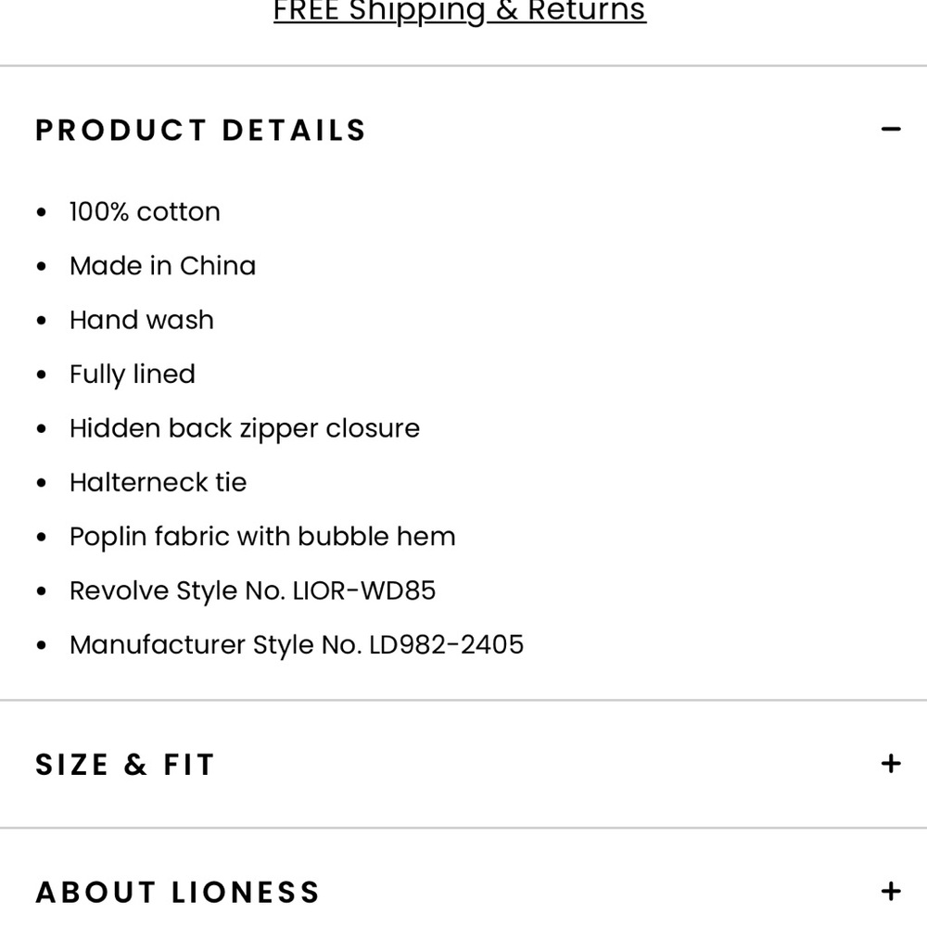Click the bullet before "Halterneck tie"
The height and width of the screenshot is (927, 927).
click(x=41, y=483)
